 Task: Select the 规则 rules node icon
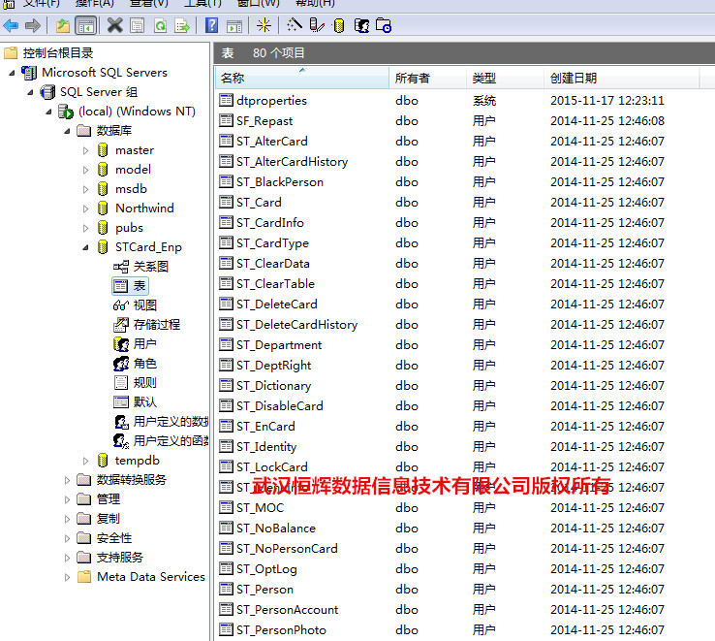121,383
